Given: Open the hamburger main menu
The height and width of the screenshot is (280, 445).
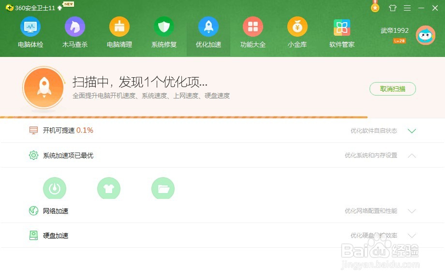Looking at the screenshot, I should click(x=407, y=8).
